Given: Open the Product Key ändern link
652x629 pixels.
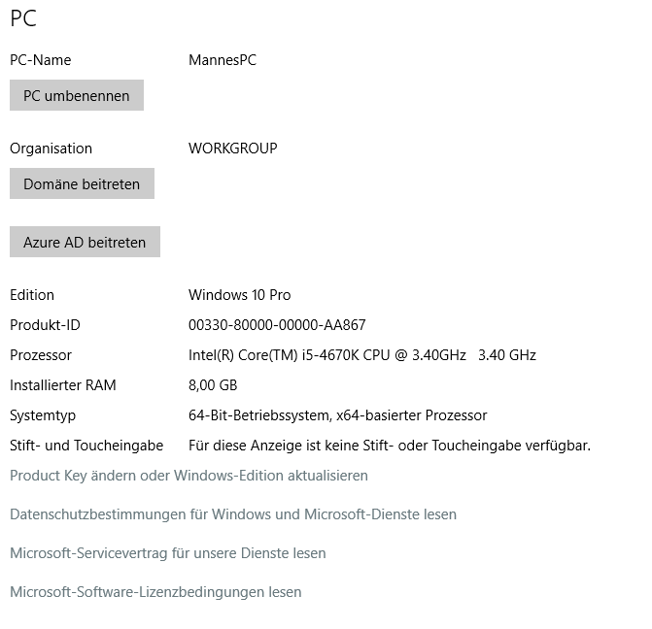Looking at the screenshot, I should coord(189,476).
